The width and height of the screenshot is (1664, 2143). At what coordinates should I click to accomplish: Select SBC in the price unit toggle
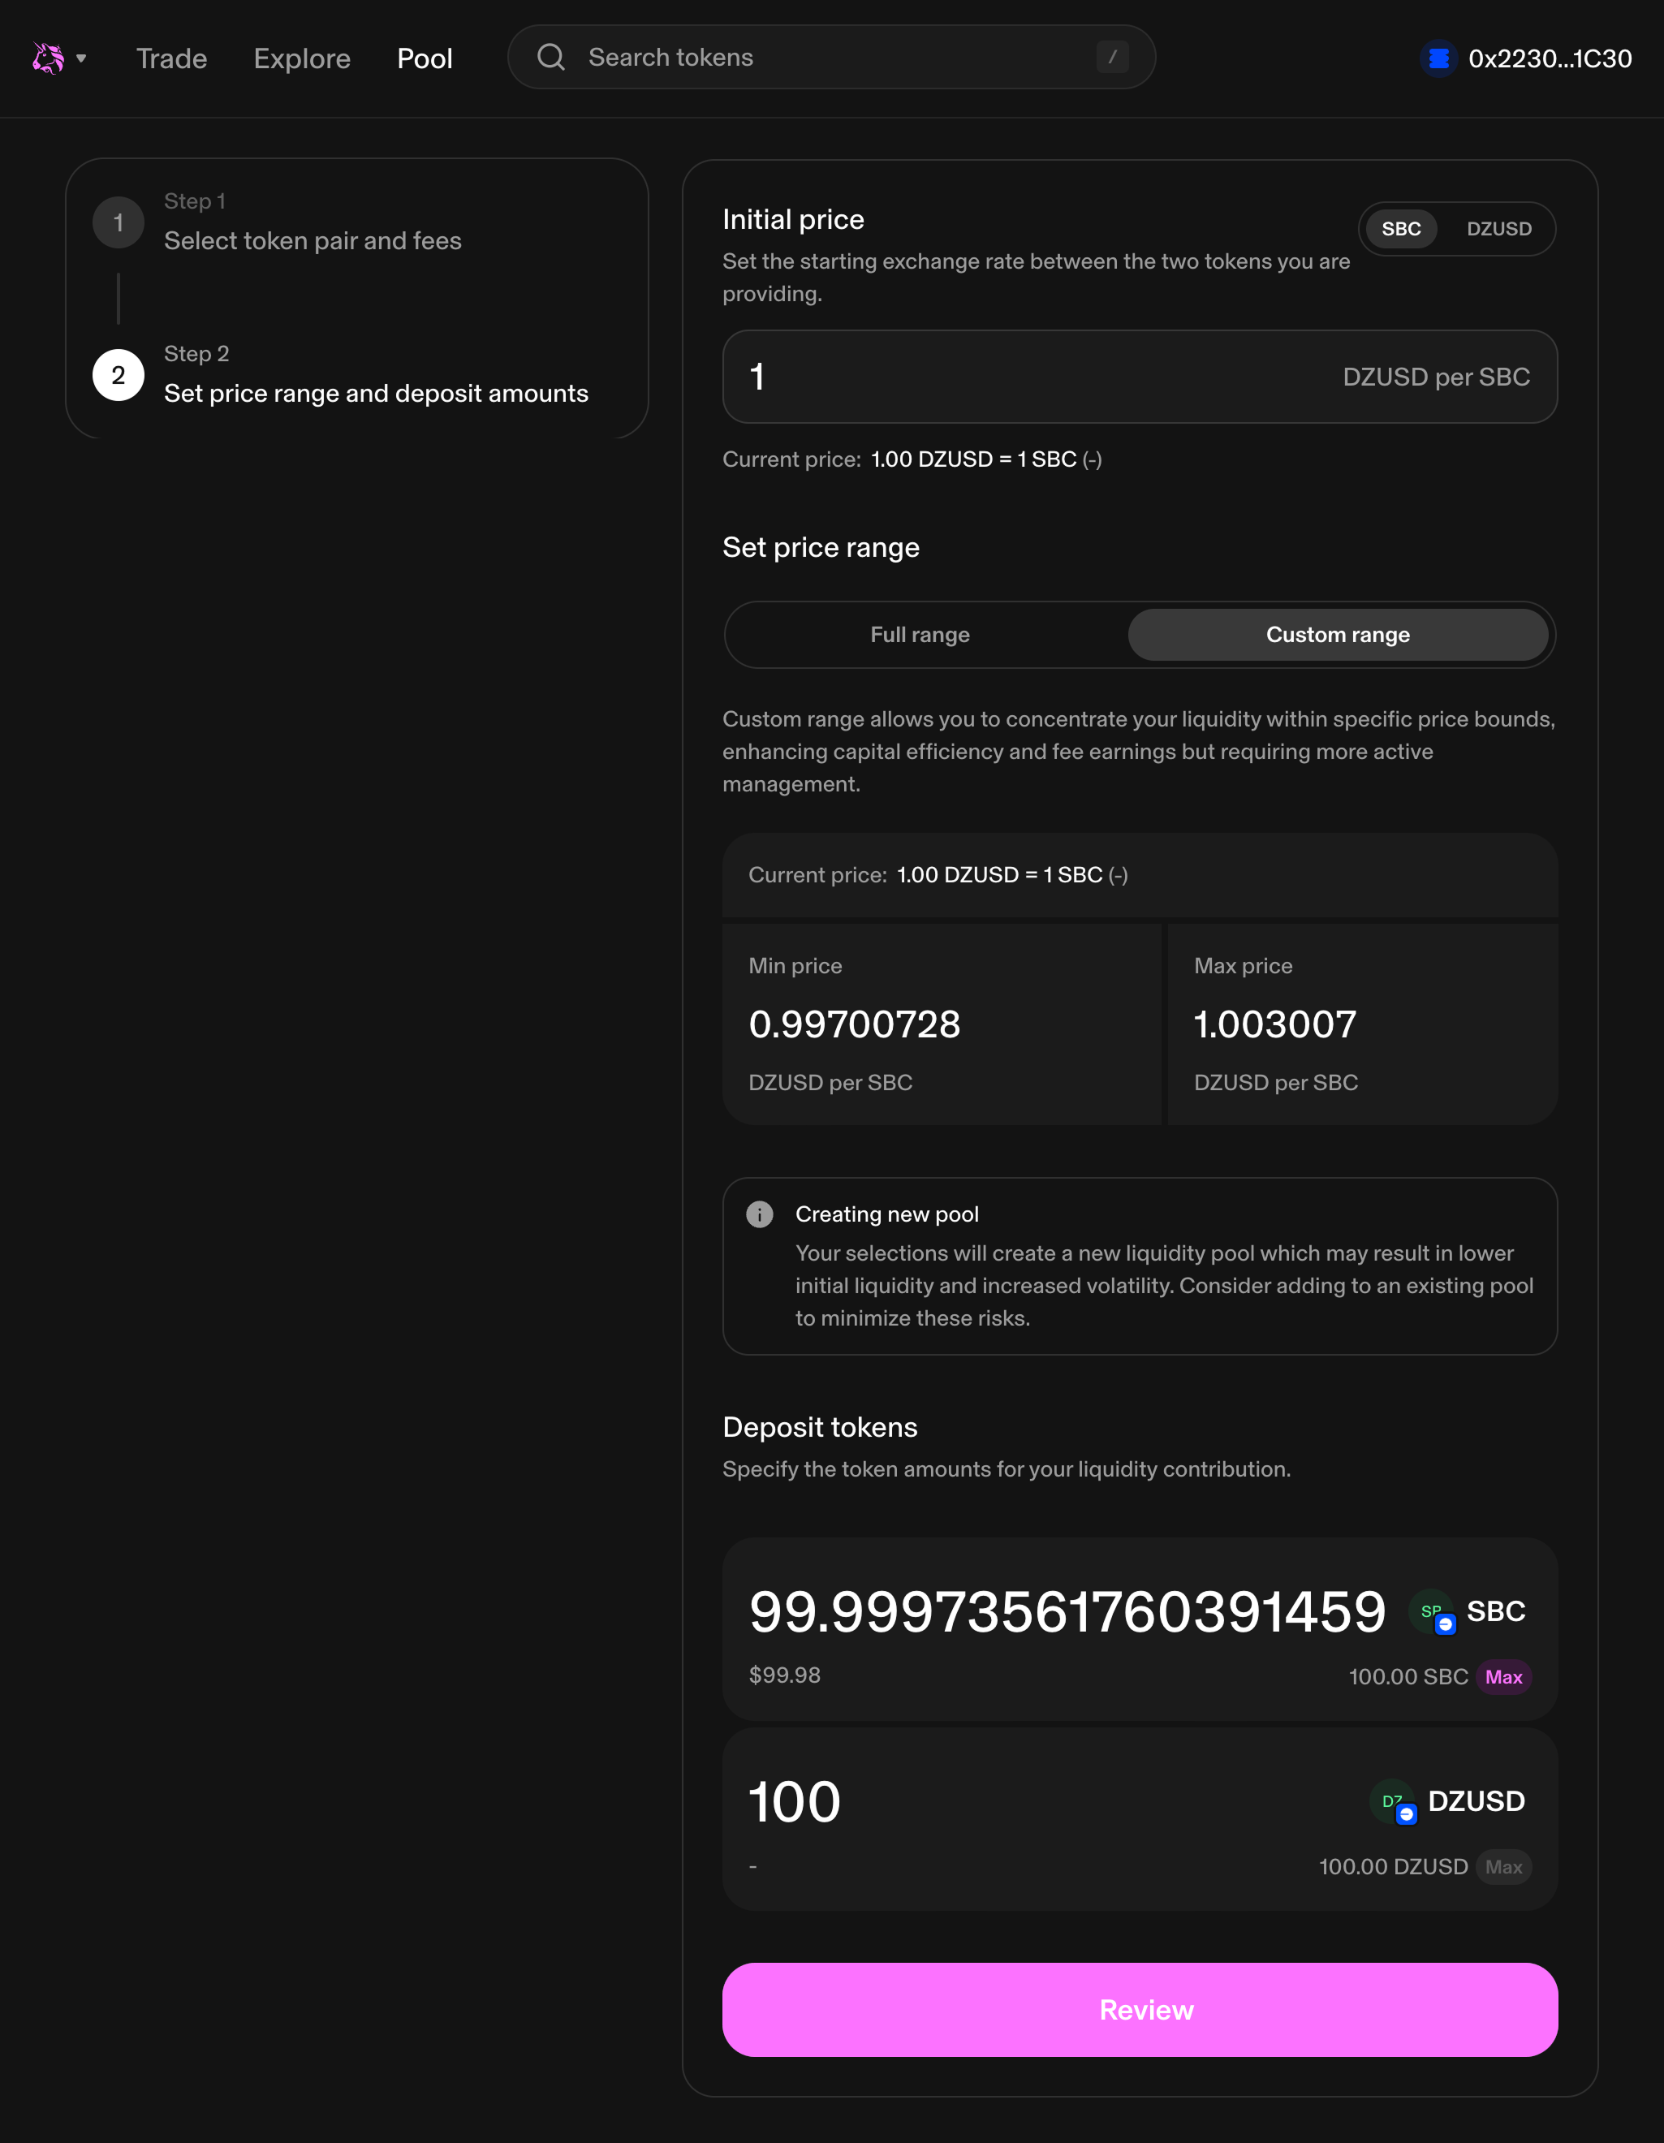(1400, 229)
